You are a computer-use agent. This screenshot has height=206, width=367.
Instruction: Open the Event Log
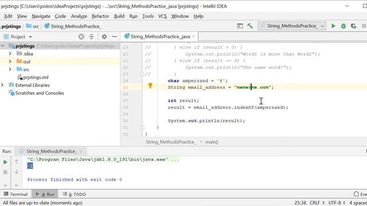point(360,194)
